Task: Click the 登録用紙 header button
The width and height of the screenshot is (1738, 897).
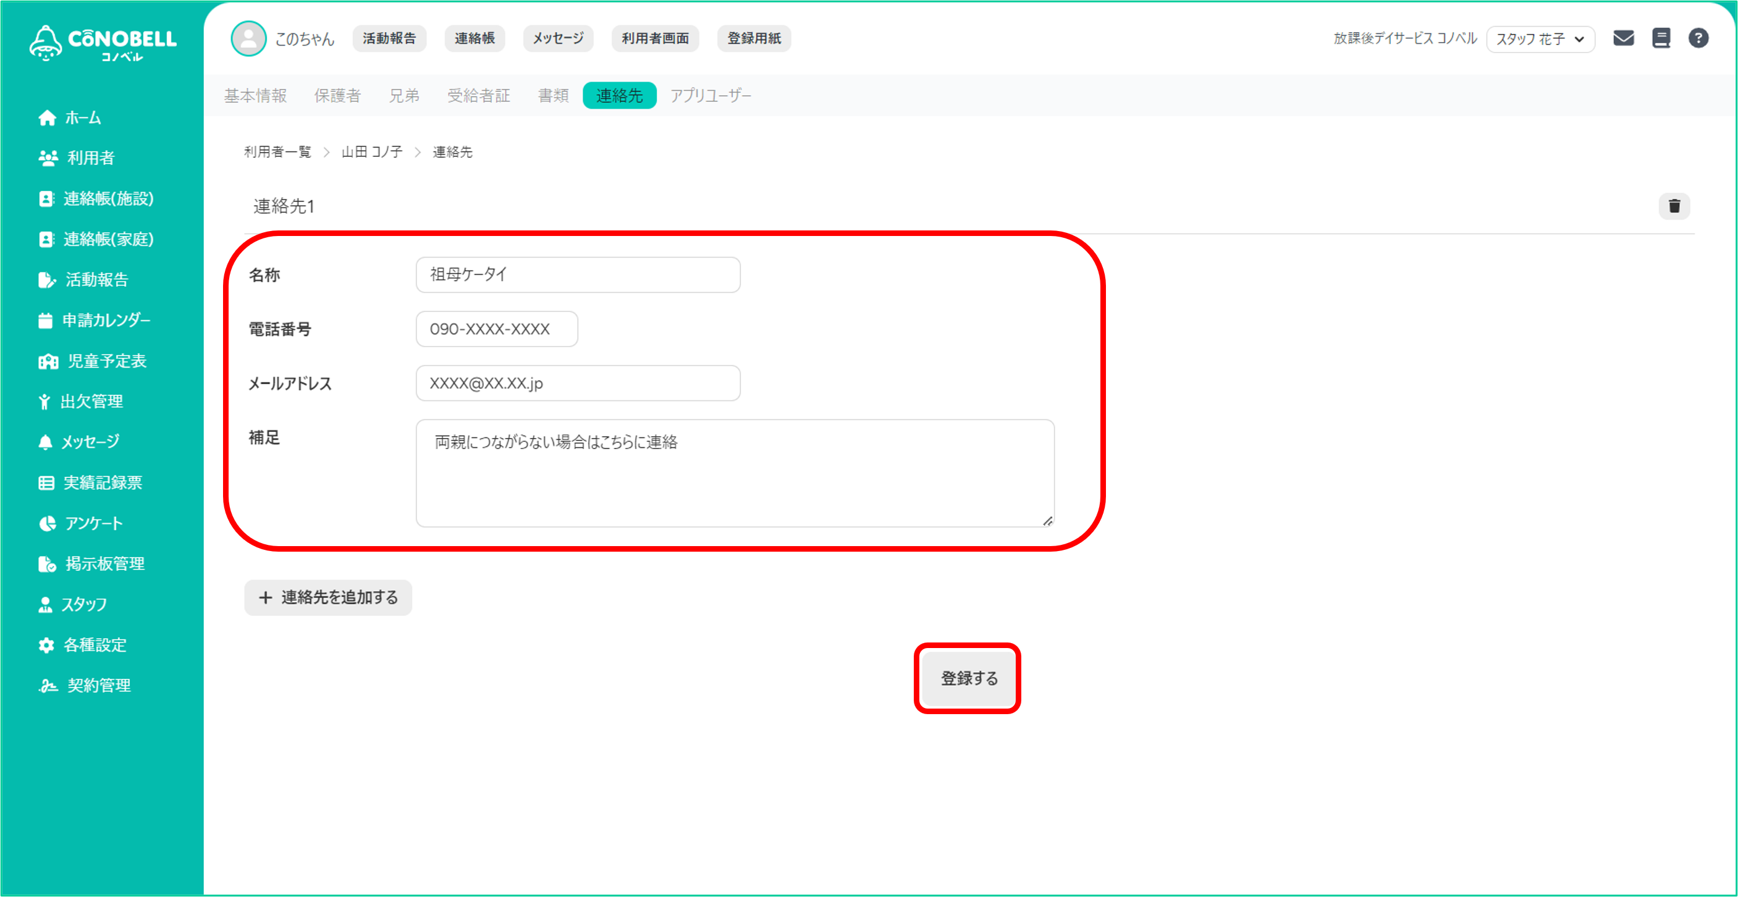Action: click(x=754, y=38)
